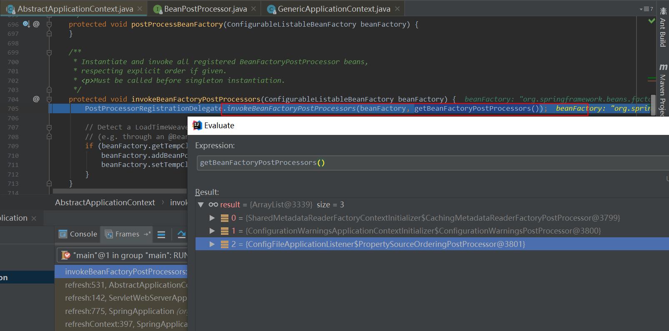669x331 pixels.
Task: Click the Evaluate dialog title
Action: click(219, 125)
